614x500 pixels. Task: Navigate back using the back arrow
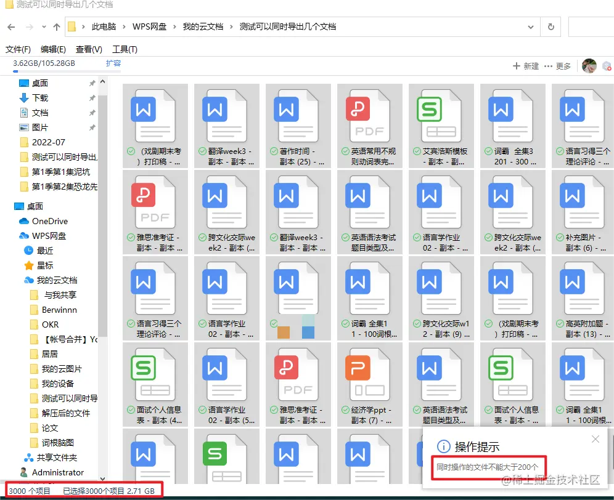(10, 26)
